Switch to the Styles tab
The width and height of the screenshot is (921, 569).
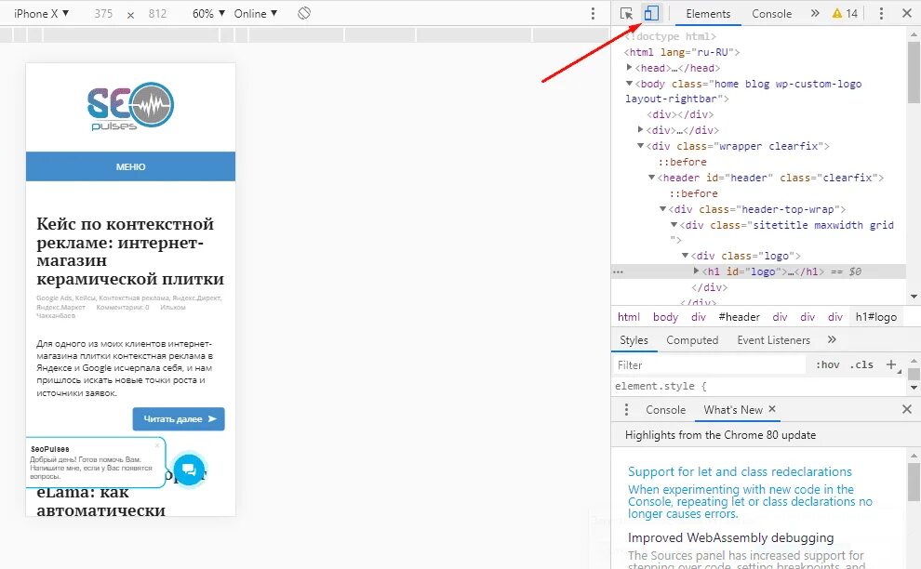click(x=634, y=340)
